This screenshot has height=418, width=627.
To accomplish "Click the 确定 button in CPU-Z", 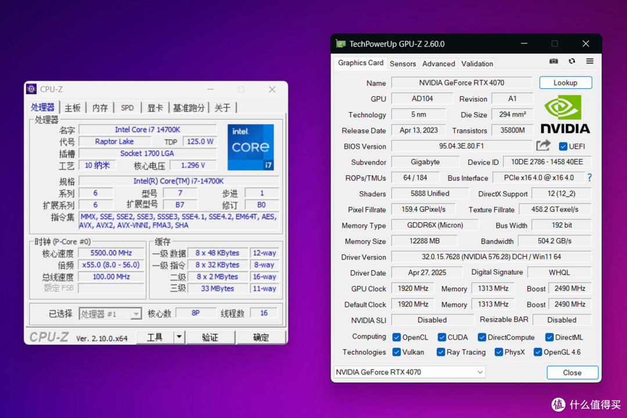I will [x=261, y=337].
